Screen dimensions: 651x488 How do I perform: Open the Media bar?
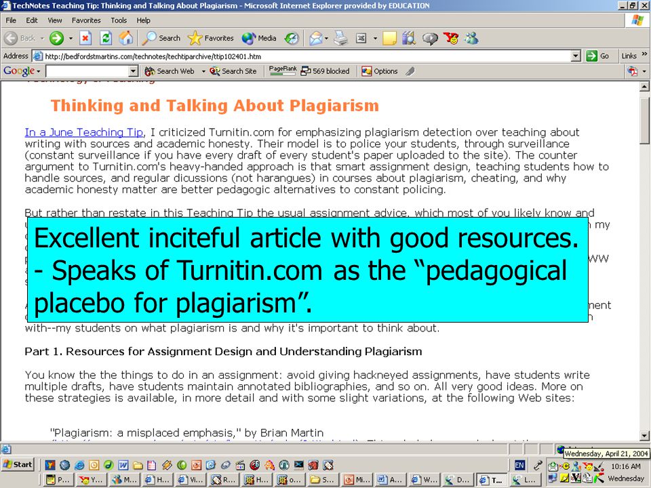coord(259,38)
